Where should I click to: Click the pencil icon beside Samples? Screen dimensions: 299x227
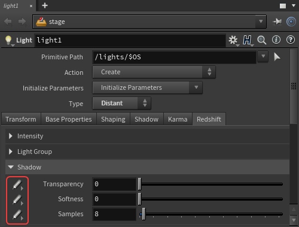(x=17, y=214)
